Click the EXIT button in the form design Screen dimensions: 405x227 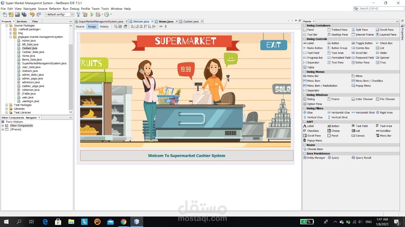click(273, 45)
